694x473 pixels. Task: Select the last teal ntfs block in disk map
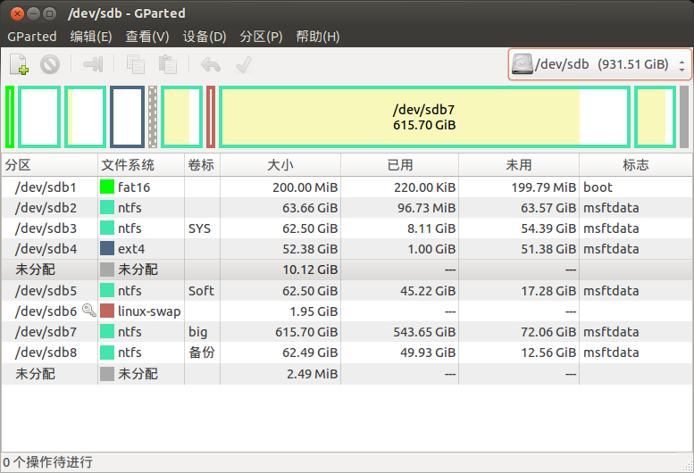(x=655, y=117)
